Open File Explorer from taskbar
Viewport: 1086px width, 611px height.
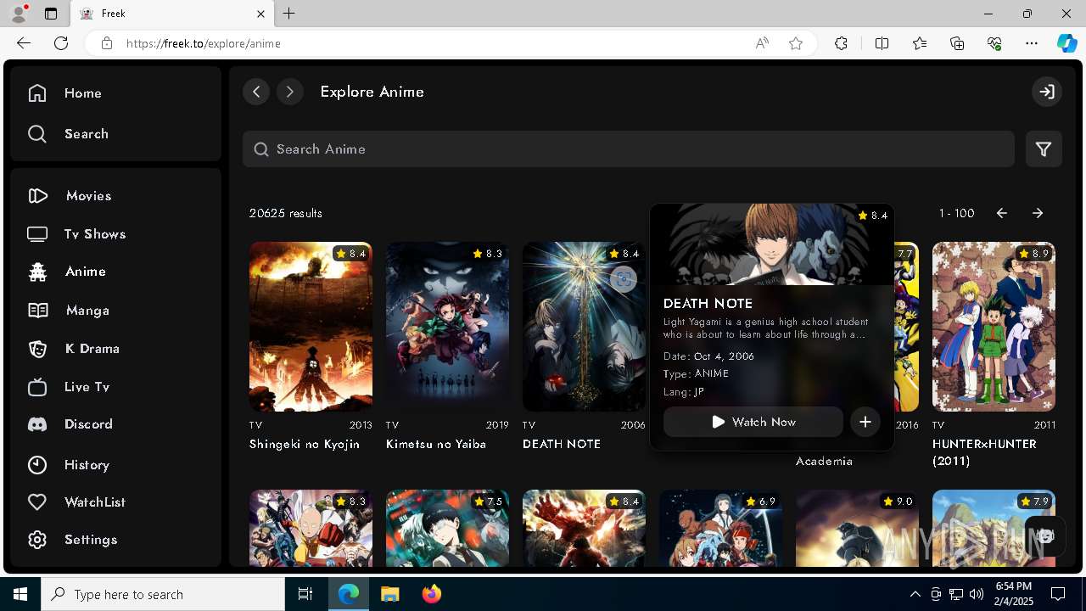click(390, 594)
